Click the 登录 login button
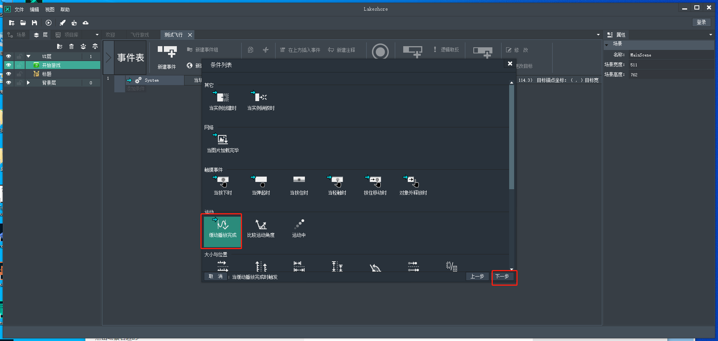This screenshot has width=718, height=341. click(x=702, y=22)
